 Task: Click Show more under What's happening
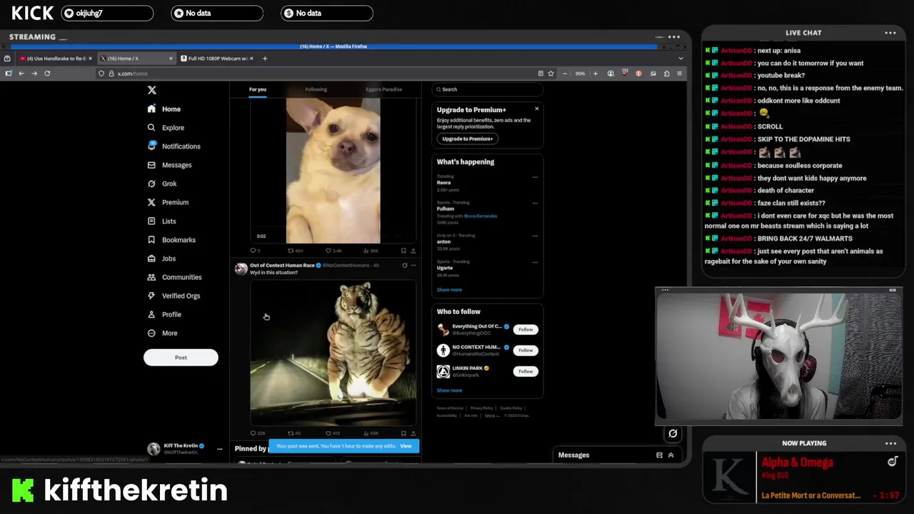[x=449, y=290]
